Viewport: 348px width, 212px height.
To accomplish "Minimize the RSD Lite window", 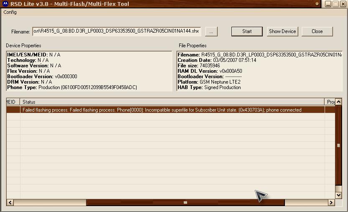I will pyautogui.click(x=328, y=4).
